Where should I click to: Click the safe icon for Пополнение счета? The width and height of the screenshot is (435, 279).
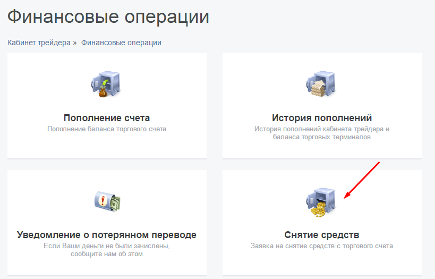pos(107,84)
